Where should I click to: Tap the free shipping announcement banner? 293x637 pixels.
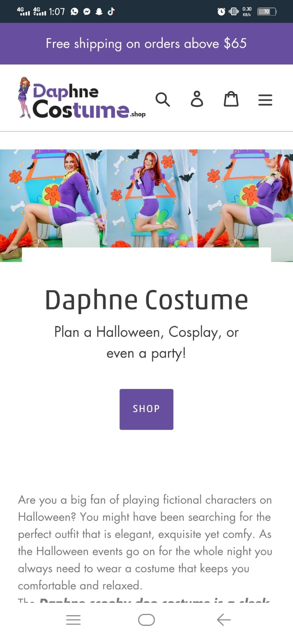coord(146,43)
